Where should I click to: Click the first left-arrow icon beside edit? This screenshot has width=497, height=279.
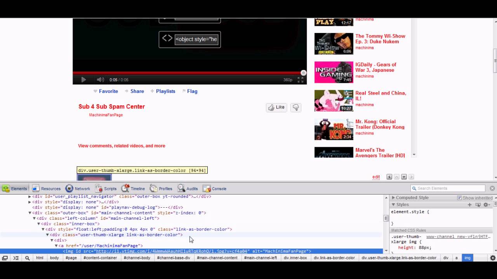point(389,177)
